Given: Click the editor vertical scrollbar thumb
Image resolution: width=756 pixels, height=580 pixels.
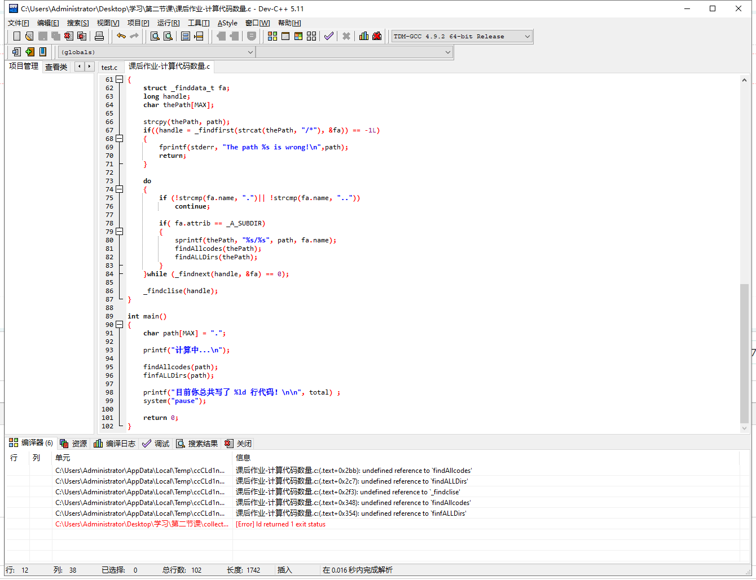Looking at the screenshot, I should pyautogui.click(x=744, y=352).
